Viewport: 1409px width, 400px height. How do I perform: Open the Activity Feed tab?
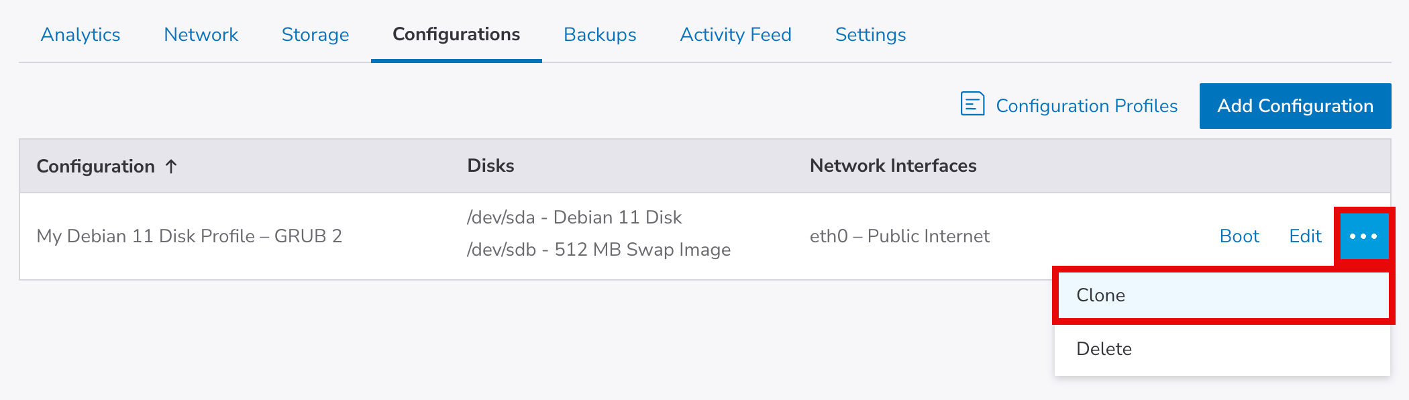(735, 35)
